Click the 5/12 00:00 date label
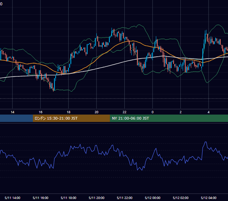Screen dimensions: 228x201 pyautogui.click(x=153, y=198)
